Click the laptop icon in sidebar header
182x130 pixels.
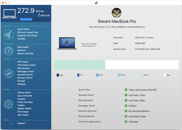[9, 14]
